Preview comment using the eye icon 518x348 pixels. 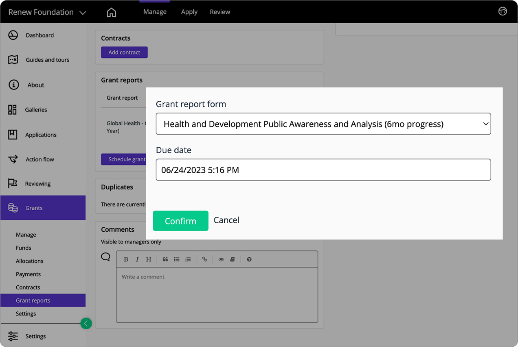click(221, 259)
